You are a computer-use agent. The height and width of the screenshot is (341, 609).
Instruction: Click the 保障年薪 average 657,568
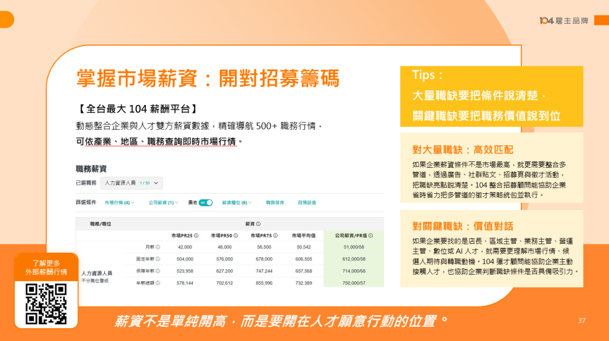304,271
